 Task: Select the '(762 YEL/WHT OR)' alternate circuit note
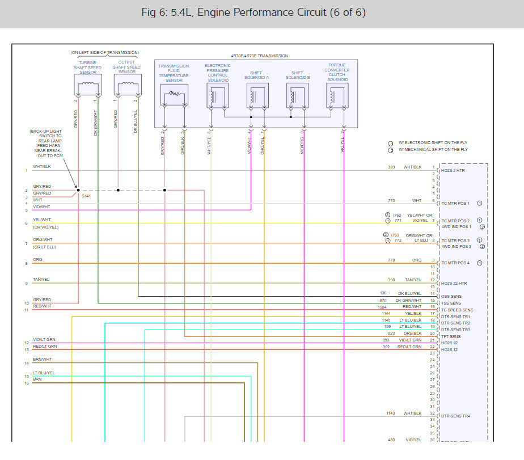(413, 216)
